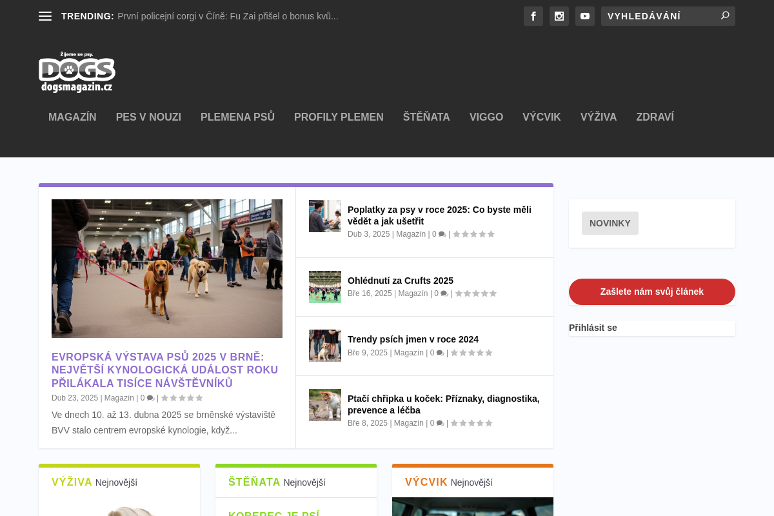Open comments on the European dog show article
This screenshot has width=774, height=516.
click(150, 398)
